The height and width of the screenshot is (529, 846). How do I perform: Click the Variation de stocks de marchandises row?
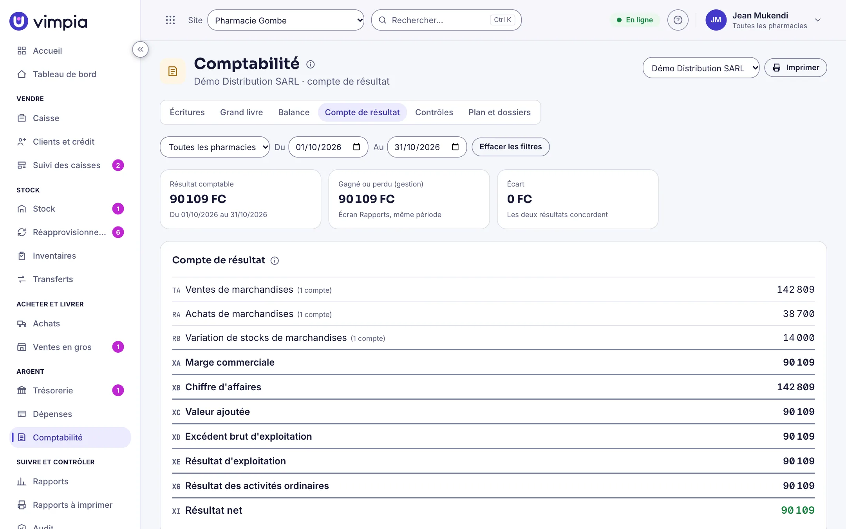[x=493, y=338]
